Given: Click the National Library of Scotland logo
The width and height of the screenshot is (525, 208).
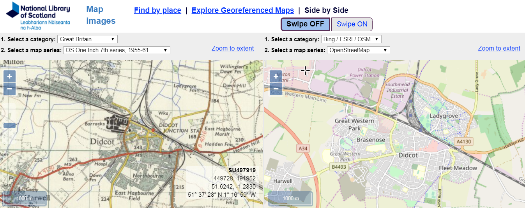Looking at the screenshot, I should 38,16.
